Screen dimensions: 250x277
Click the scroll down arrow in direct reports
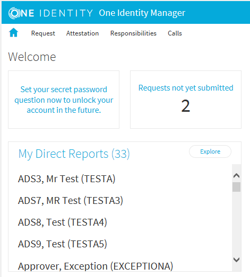[x=236, y=260]
